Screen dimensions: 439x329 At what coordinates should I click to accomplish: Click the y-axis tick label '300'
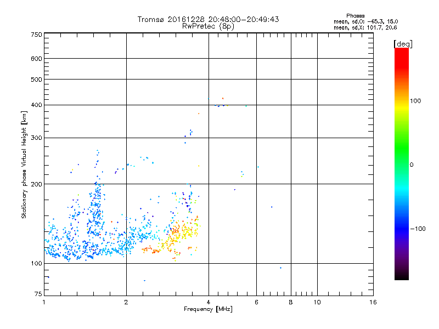36,138
